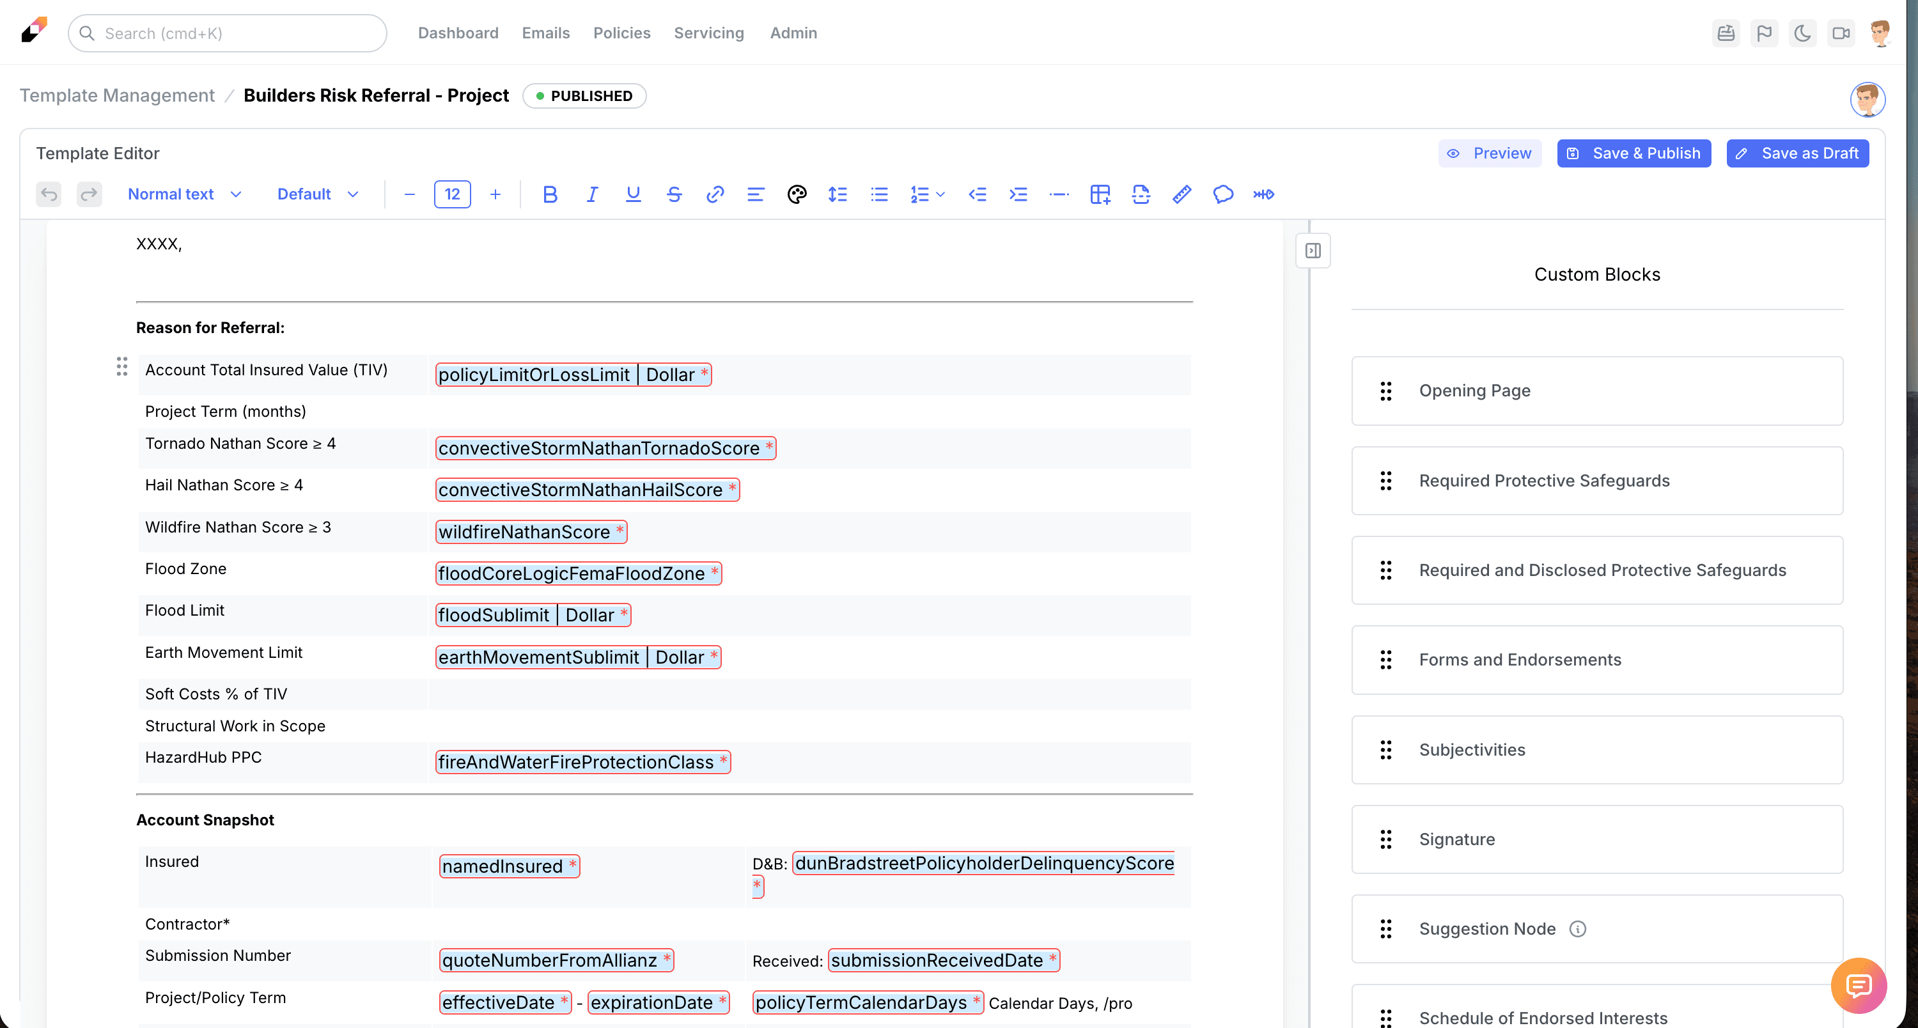Viewport: 1918px width, 1028px height.
Task: Click the video camera icon in header
Action: click(1841, 33)
